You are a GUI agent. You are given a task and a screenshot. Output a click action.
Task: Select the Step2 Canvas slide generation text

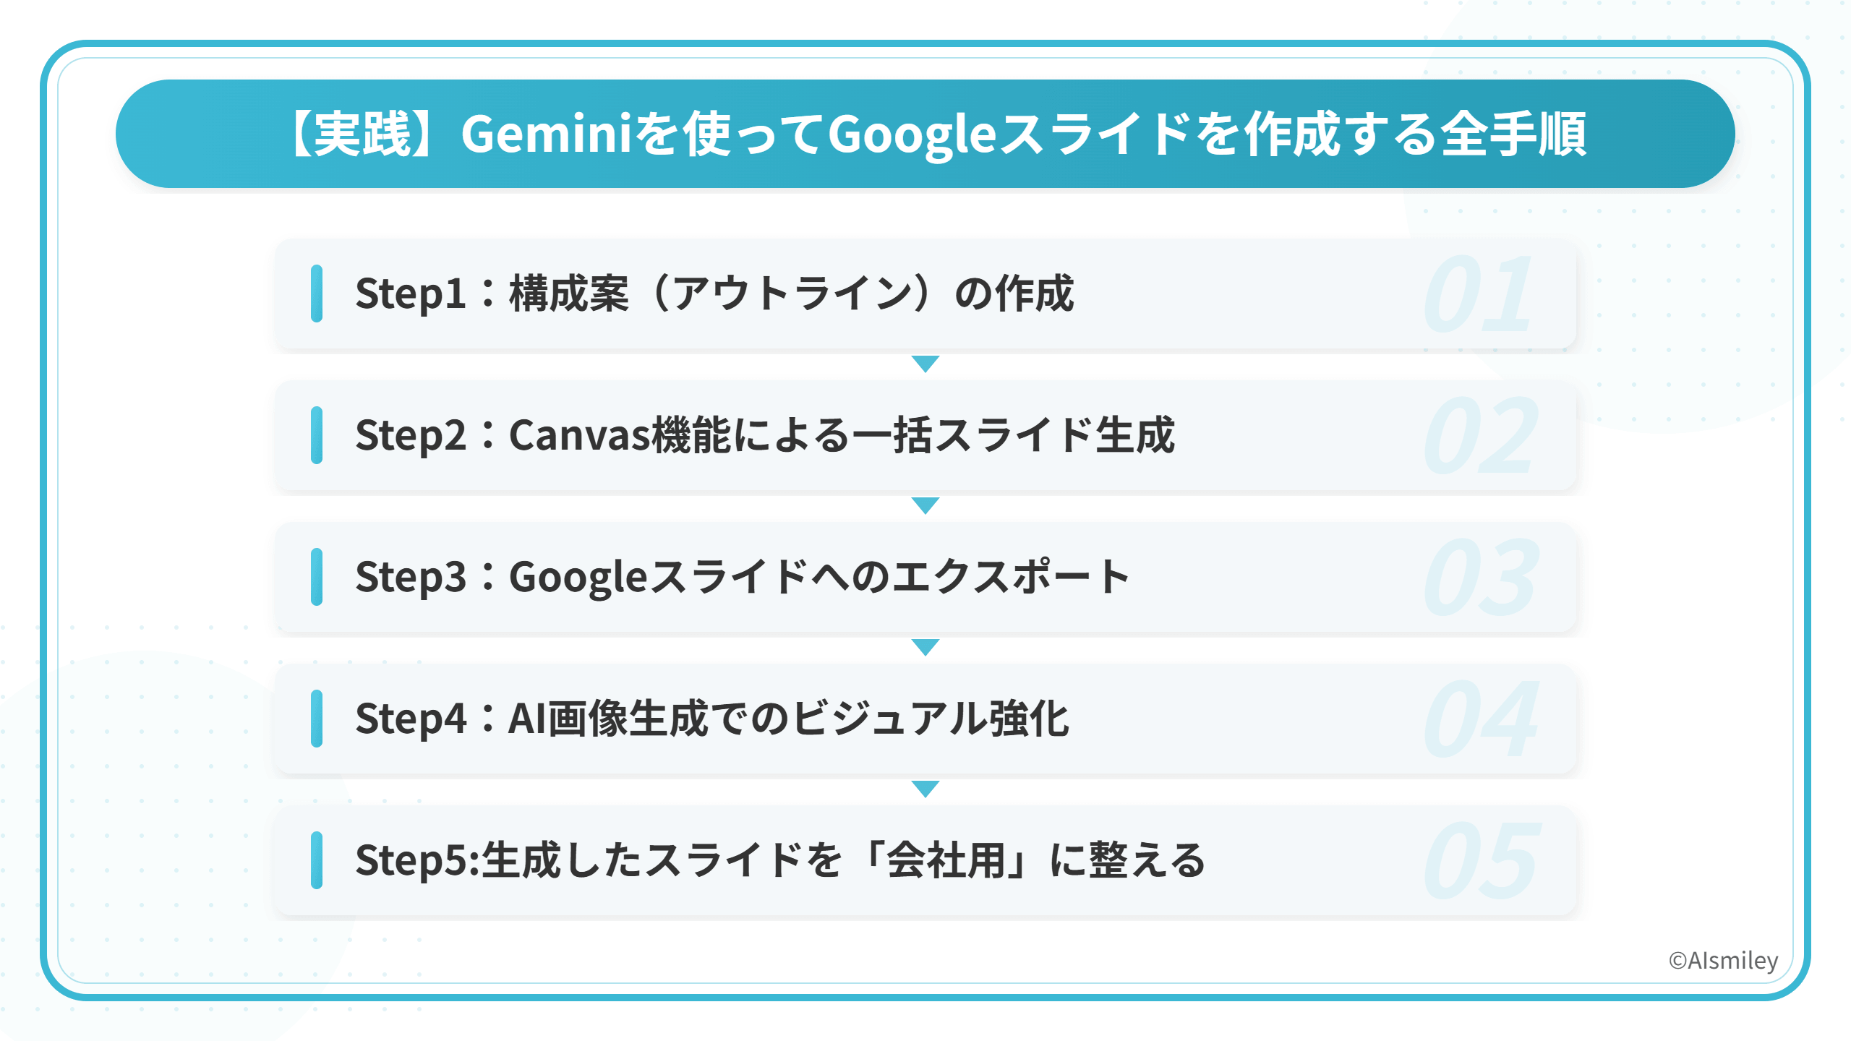point(765,435)
